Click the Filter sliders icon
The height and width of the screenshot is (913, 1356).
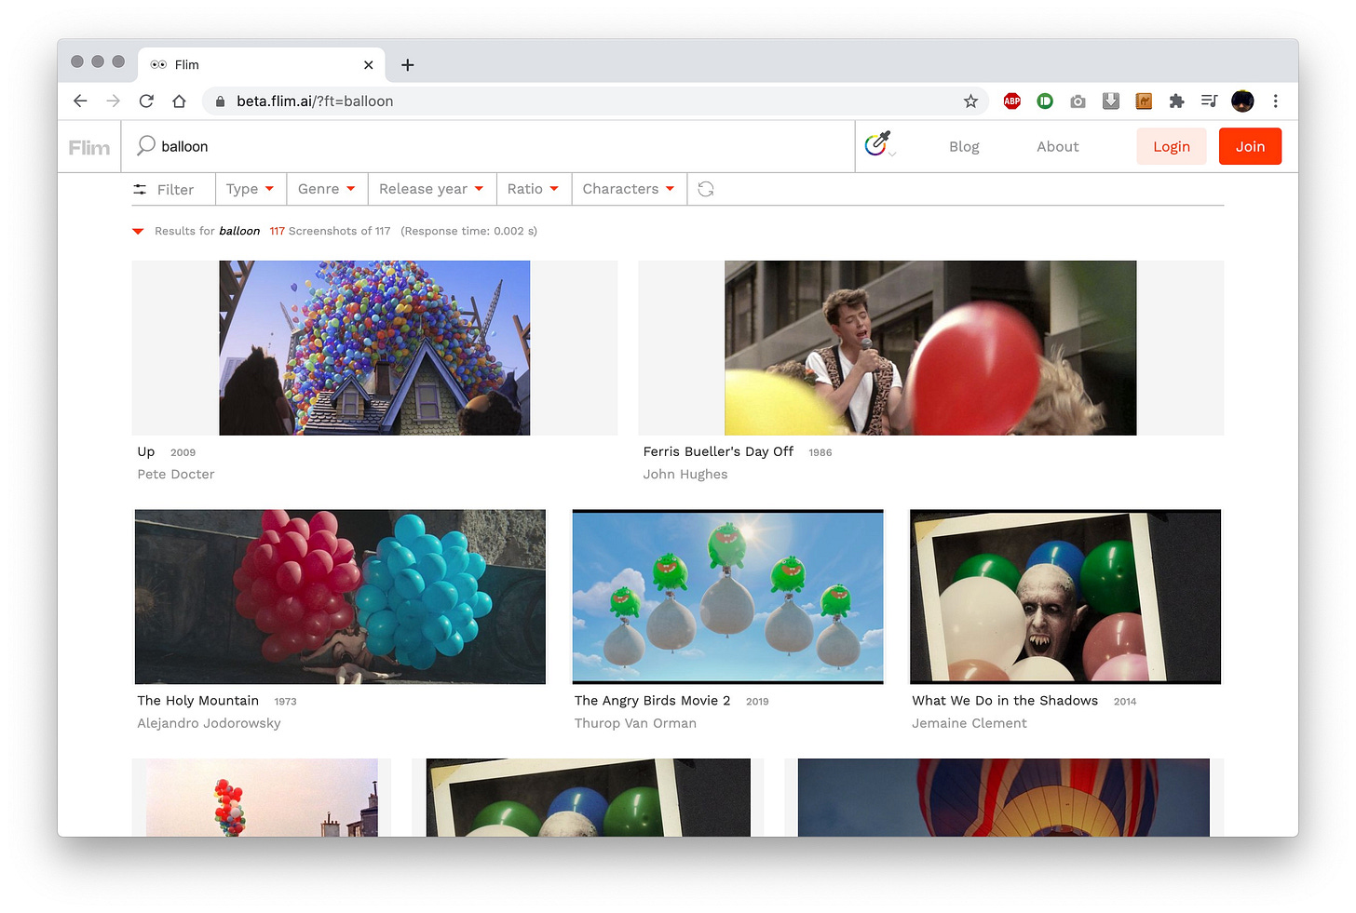pos(140,189)
